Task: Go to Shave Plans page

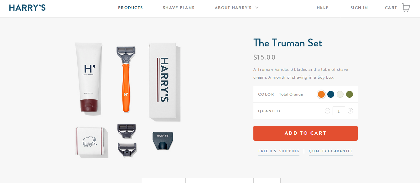Action: [179, 8]
